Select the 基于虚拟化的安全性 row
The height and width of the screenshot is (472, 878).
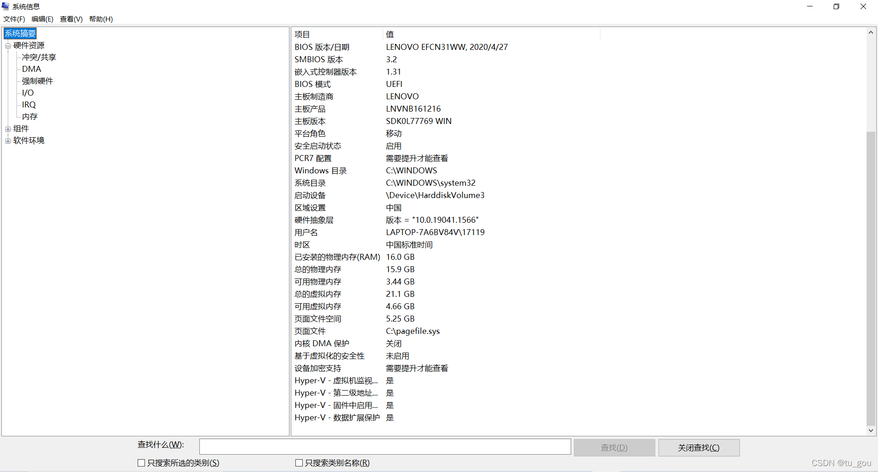[x=446, y=356]
